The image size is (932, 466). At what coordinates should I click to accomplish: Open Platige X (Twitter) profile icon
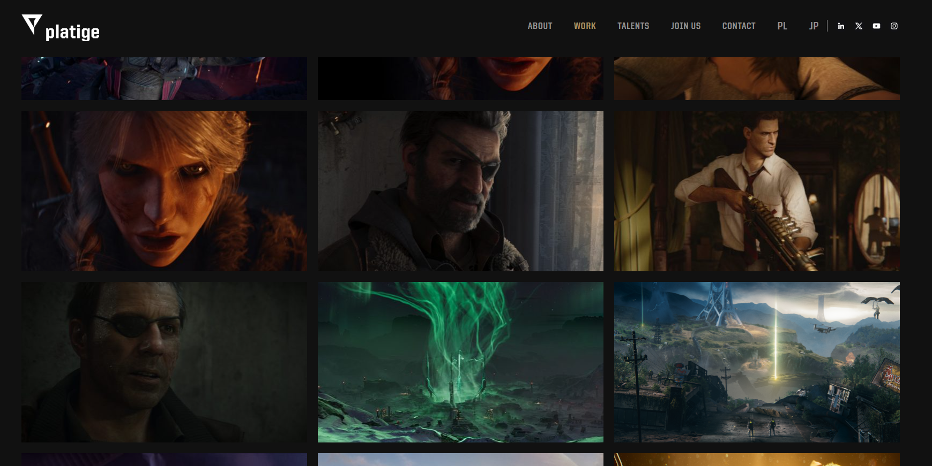[x=859, y=26]
